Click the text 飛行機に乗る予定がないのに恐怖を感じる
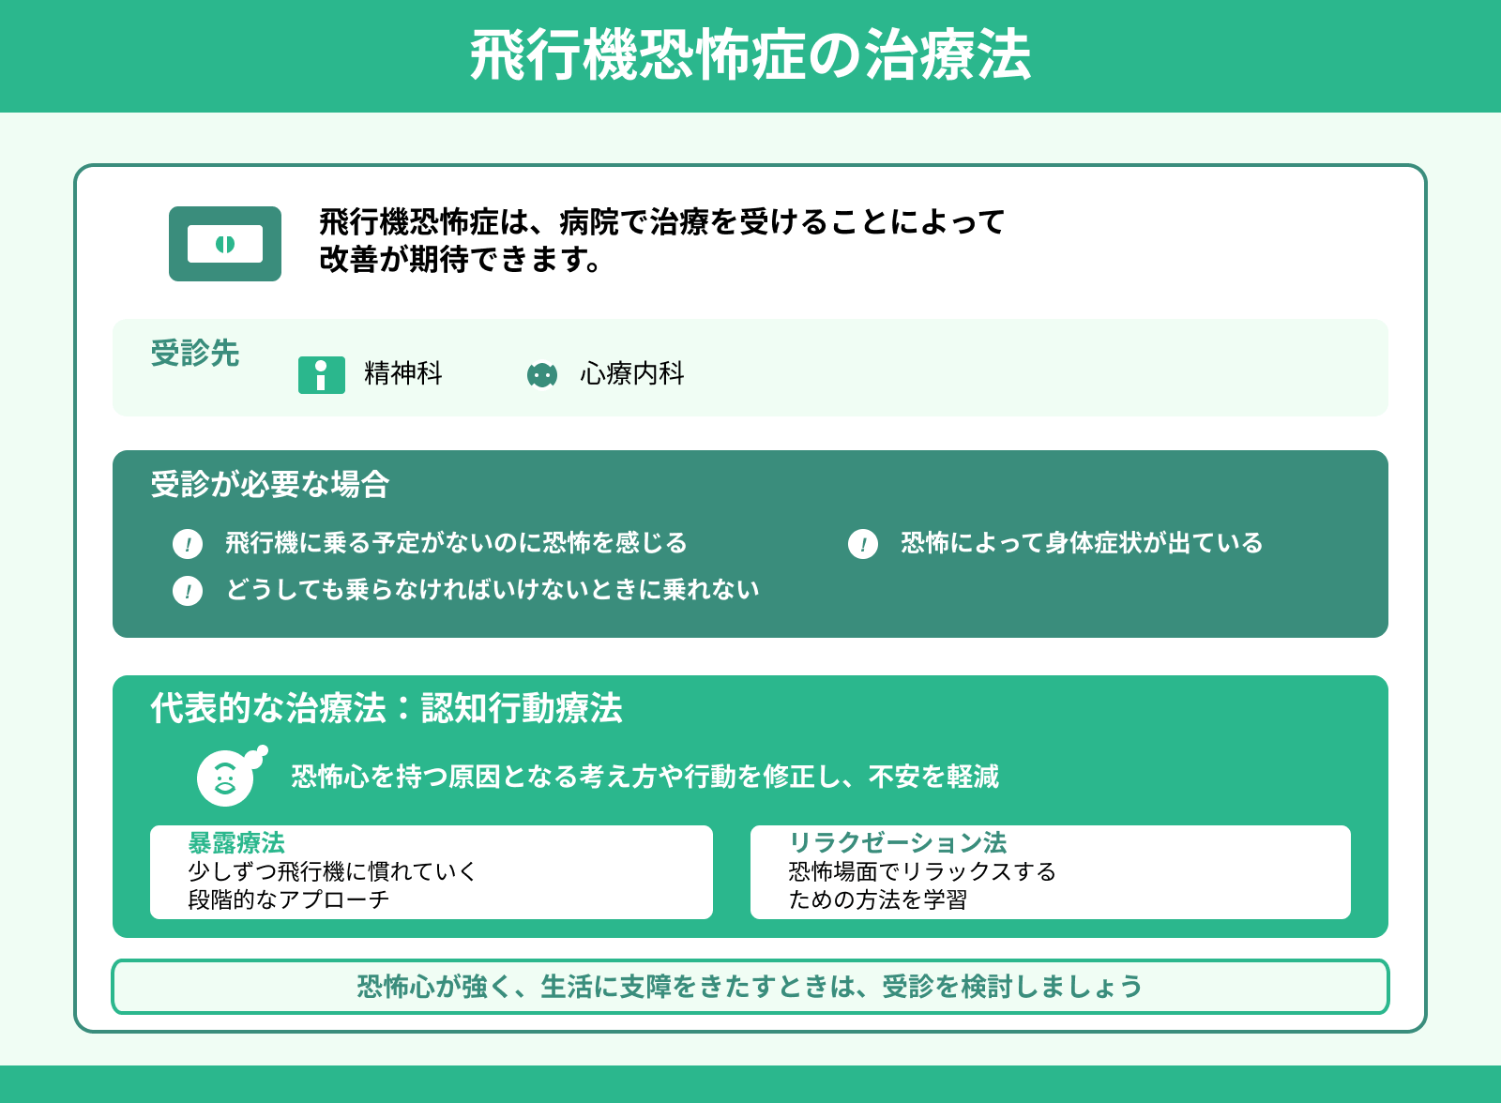Screen dimensions: 1501x1103 point(457,543)
